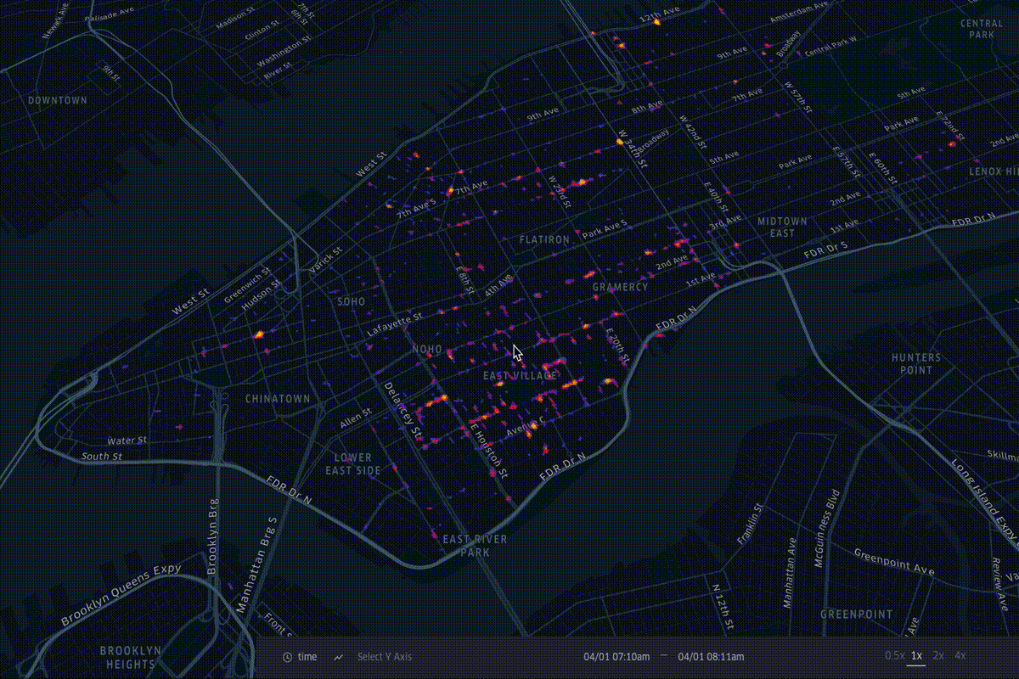Click the East Village map label
The height and width of the screenshot is (679, 1019).
520,376
